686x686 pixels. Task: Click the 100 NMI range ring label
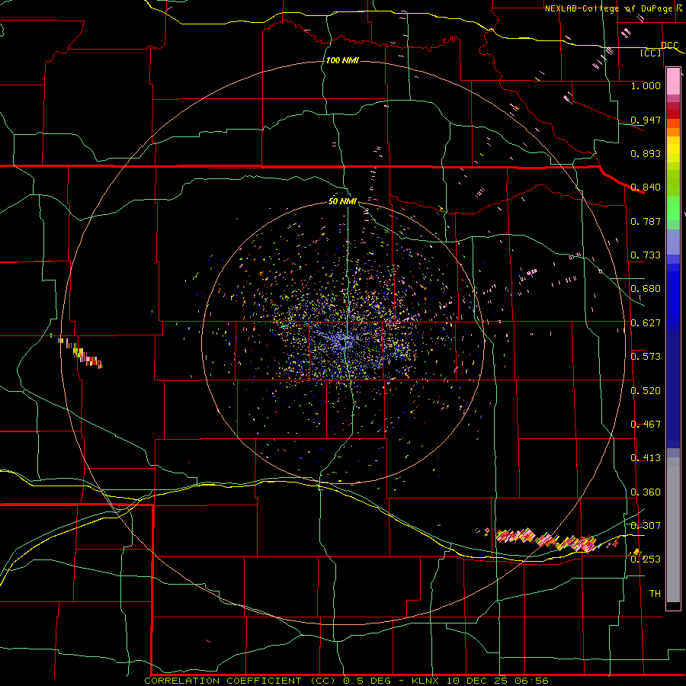(342, 60)
